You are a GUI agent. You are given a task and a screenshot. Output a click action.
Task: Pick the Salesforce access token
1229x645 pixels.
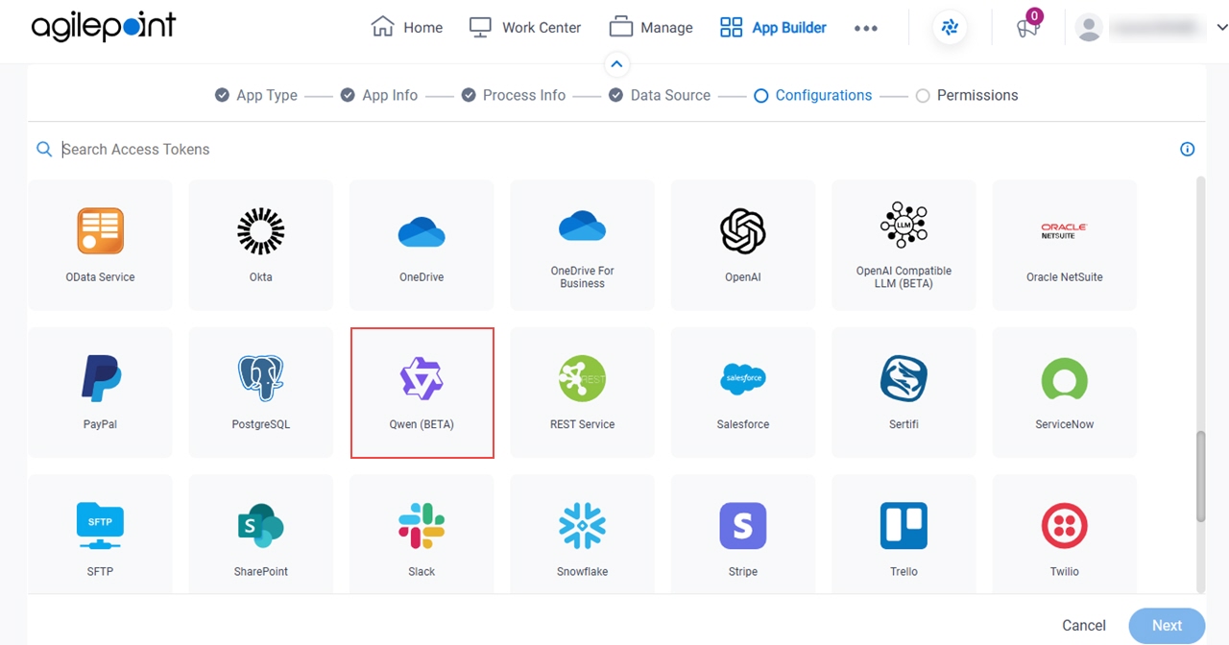743,393
